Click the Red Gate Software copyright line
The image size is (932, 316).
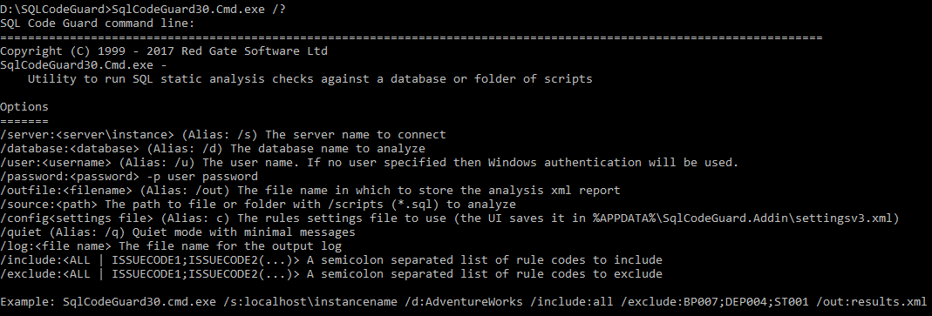(163, 51)
